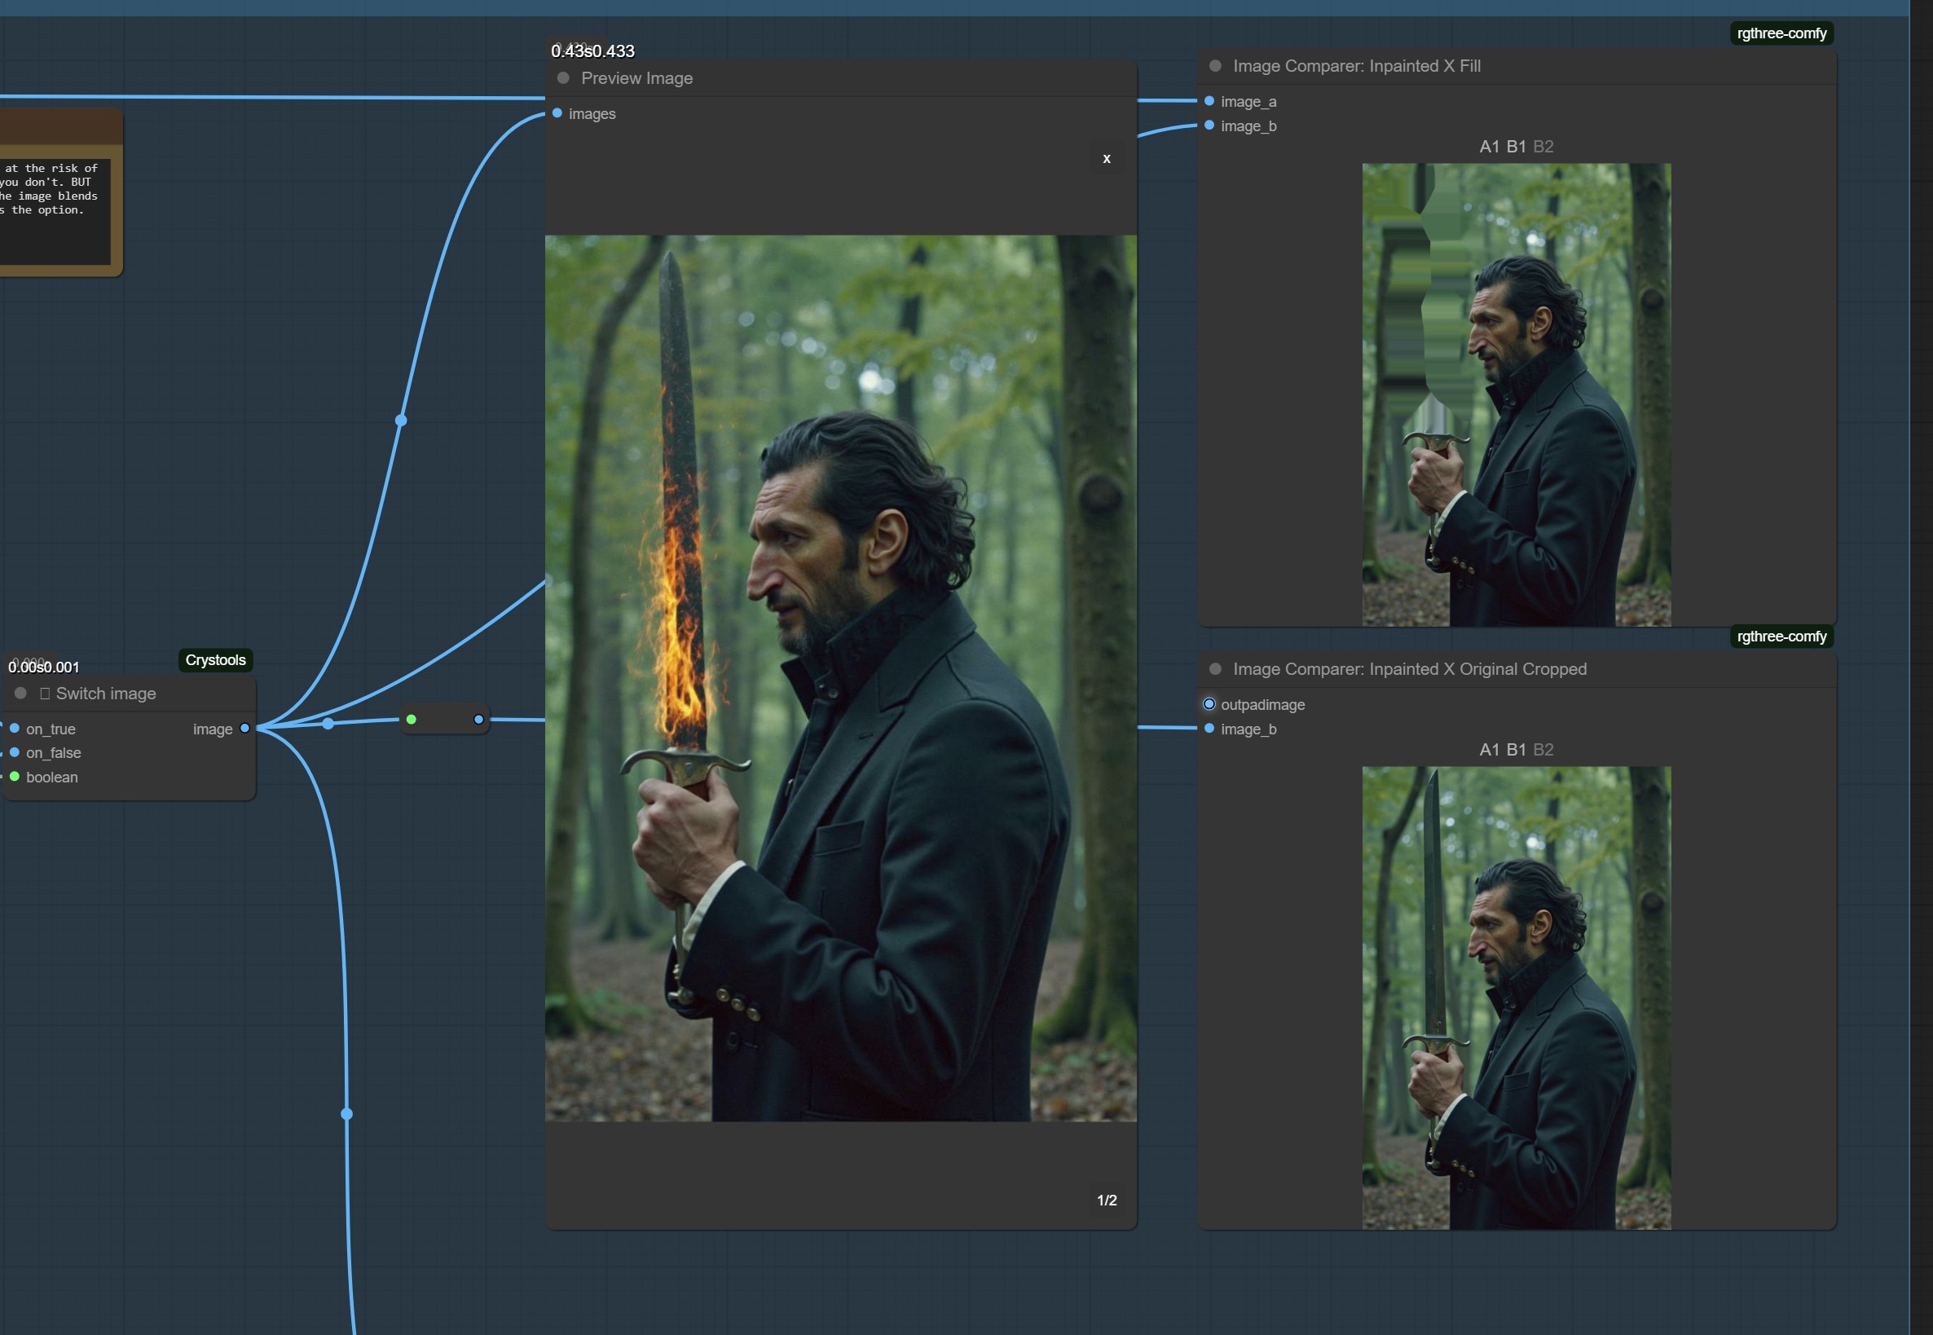1933x1335 pixels.
Task: Click the image_a input port
Action: coord(1209,101)
